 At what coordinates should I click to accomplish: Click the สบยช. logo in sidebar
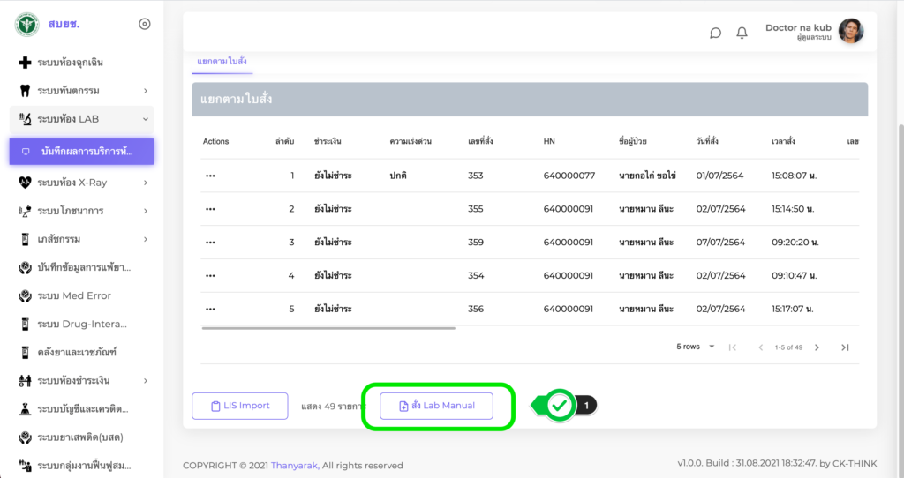[26, 24]
